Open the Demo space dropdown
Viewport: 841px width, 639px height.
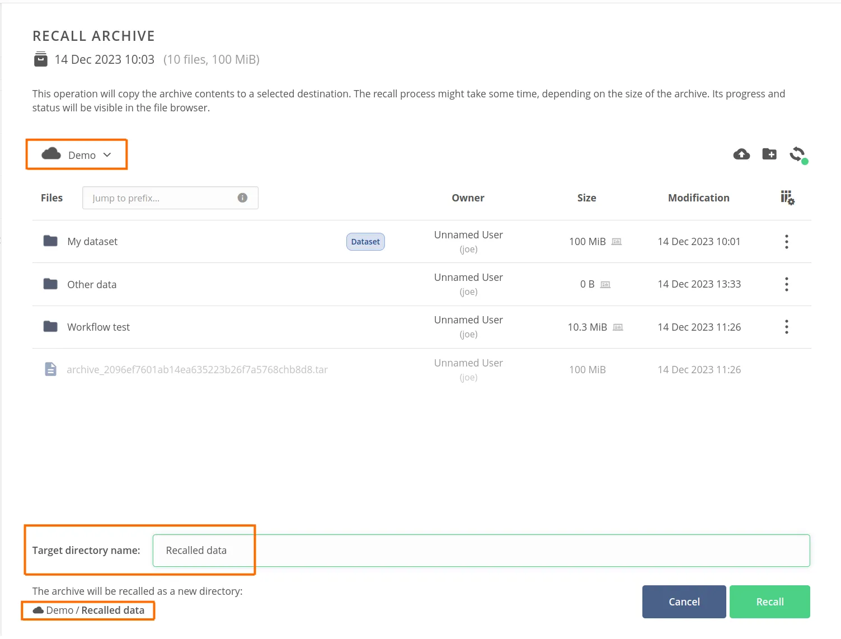pyautogui.click(x=77, y=155)
